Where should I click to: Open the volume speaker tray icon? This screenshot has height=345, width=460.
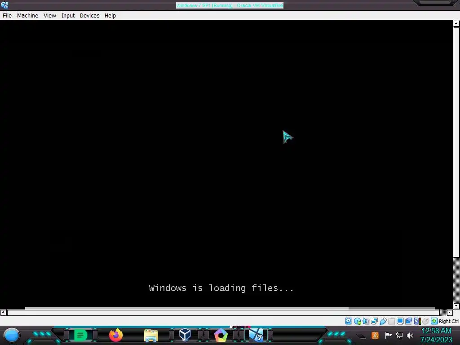[x=410, y=335]
